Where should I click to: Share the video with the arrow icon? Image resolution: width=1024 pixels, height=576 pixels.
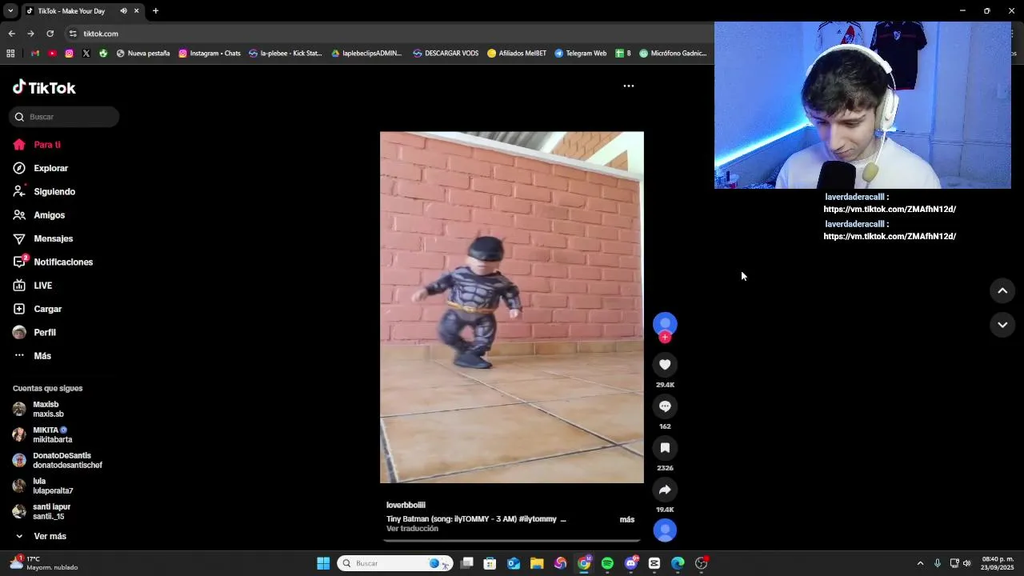(665, 490)
